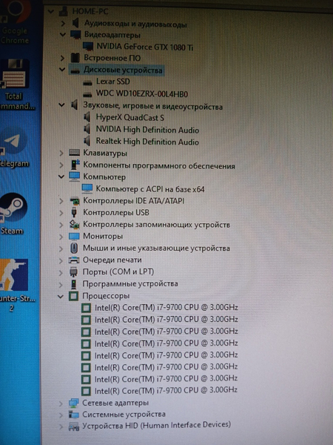Collapse the Видеоадаптеры node

coord(63,35)
